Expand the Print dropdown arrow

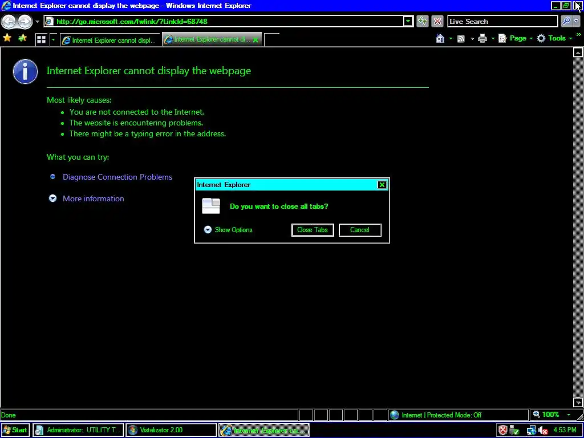(493, 38)
